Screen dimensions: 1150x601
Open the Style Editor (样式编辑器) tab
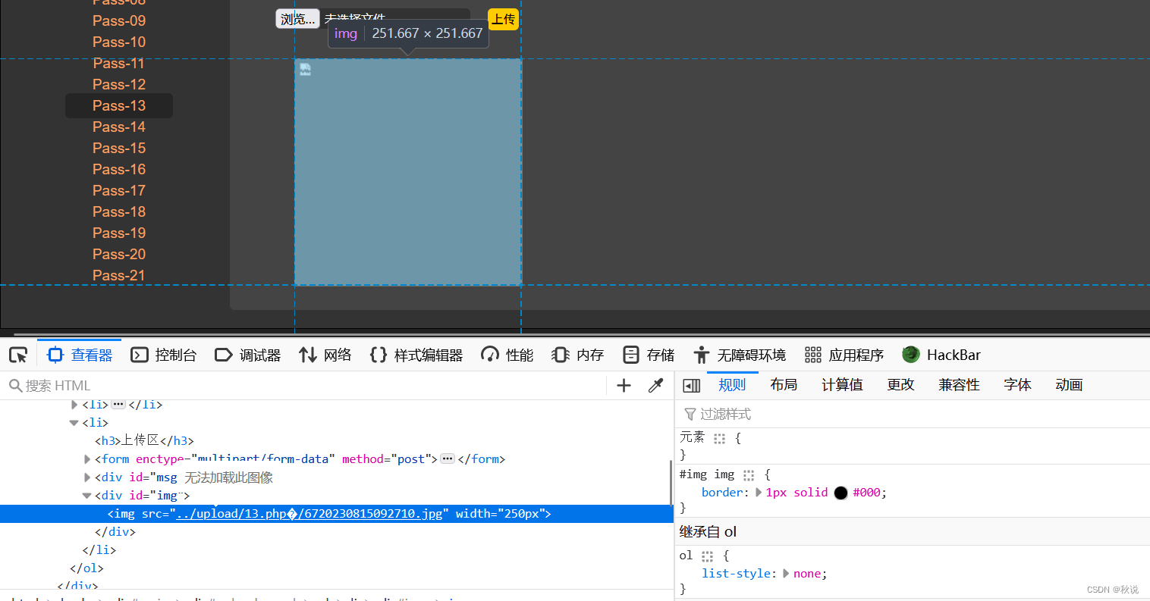[416, 355]
